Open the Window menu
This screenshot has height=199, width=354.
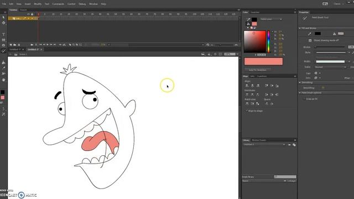[93, 4]
